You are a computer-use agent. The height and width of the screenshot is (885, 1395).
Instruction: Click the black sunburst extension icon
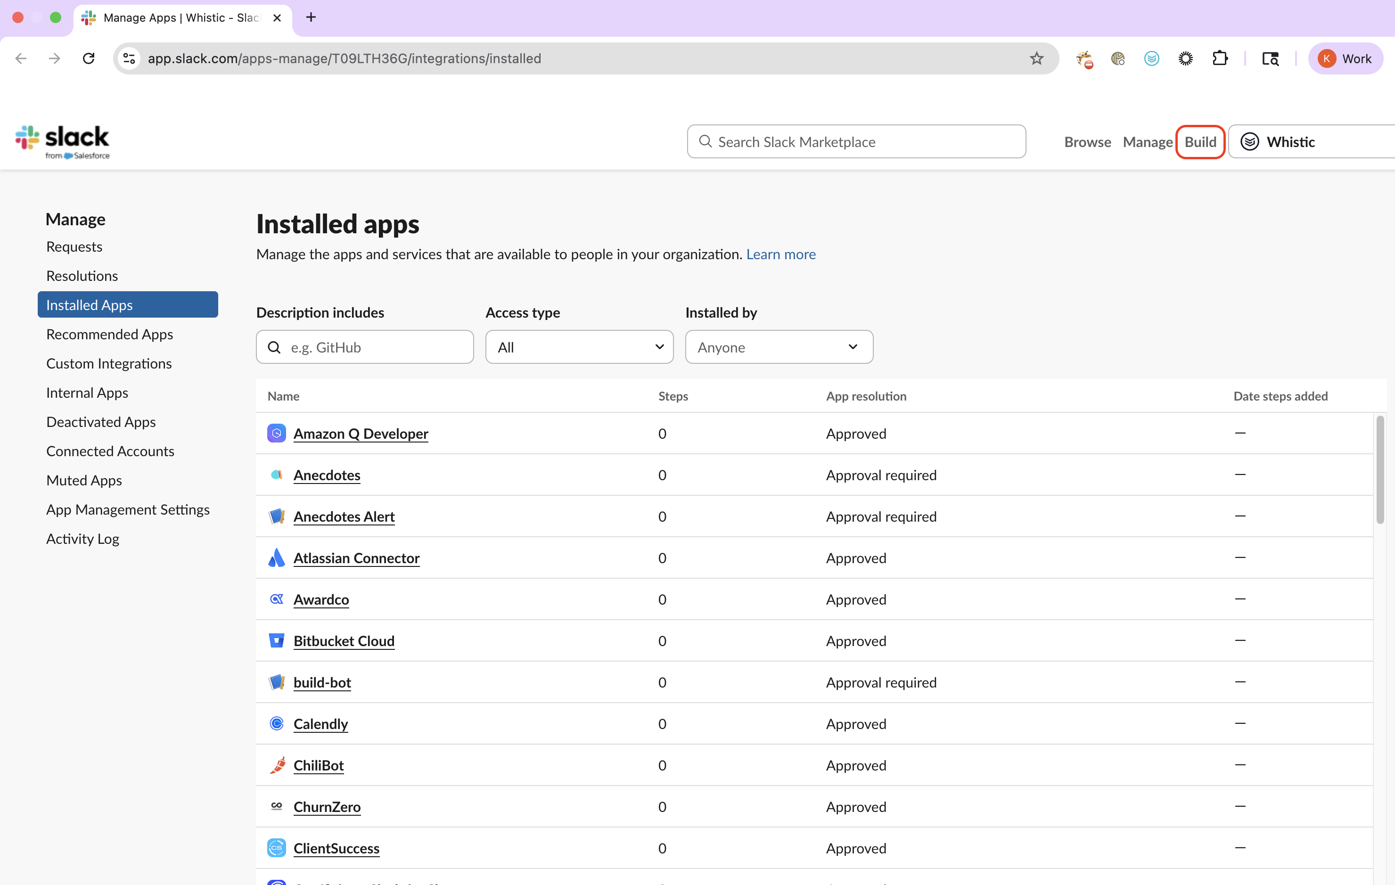[1185, 58]
